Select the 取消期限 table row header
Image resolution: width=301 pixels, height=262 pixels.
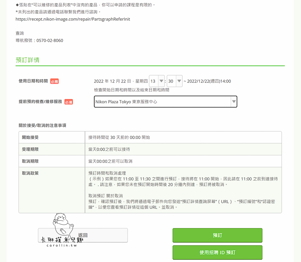(x=30, y=161)
